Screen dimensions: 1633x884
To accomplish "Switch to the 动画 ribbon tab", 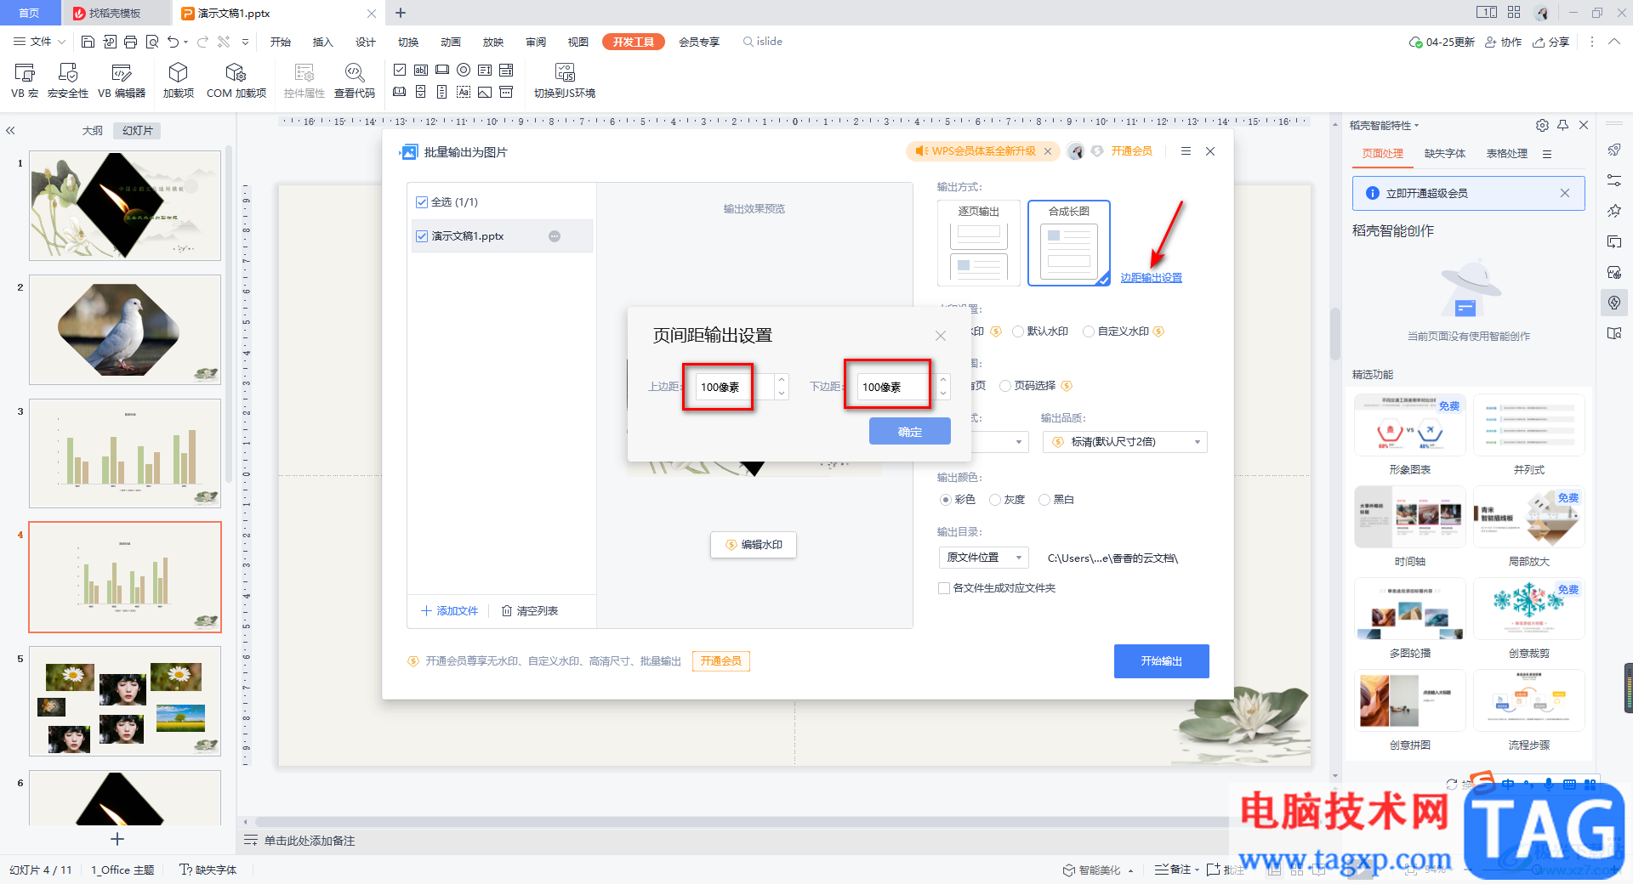I will pos(451,42).
